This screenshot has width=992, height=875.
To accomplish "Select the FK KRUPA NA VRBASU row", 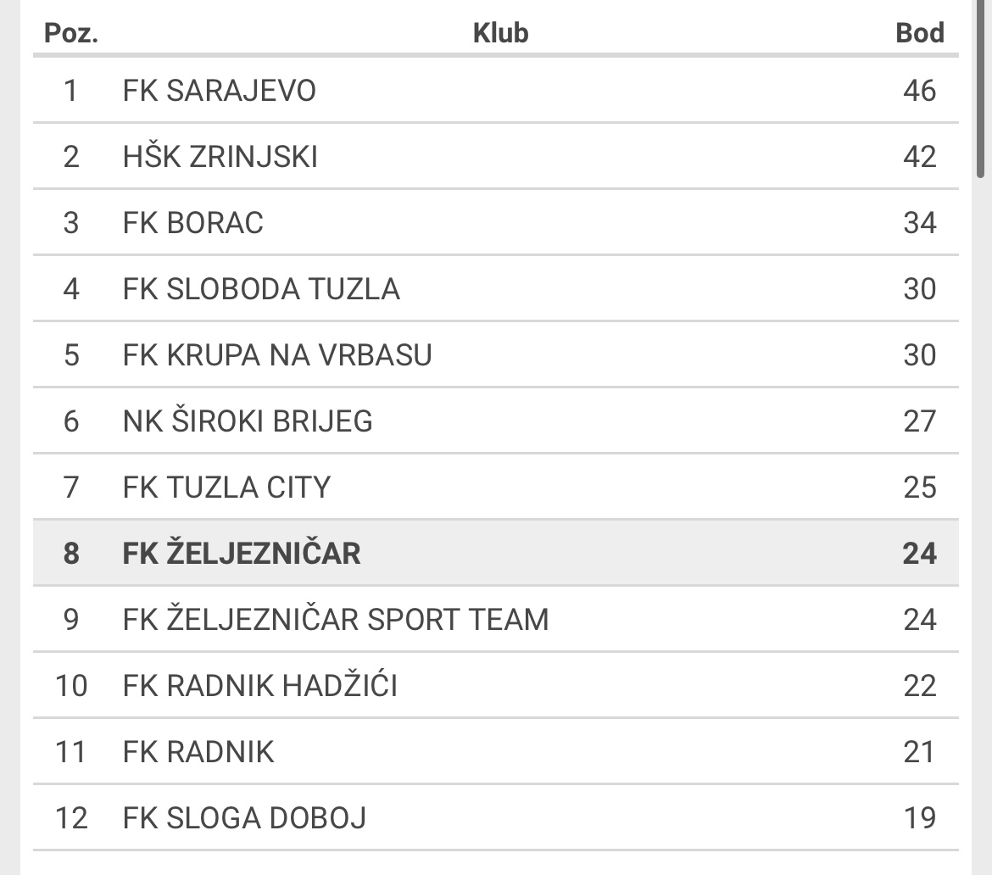I will [495, 355].
